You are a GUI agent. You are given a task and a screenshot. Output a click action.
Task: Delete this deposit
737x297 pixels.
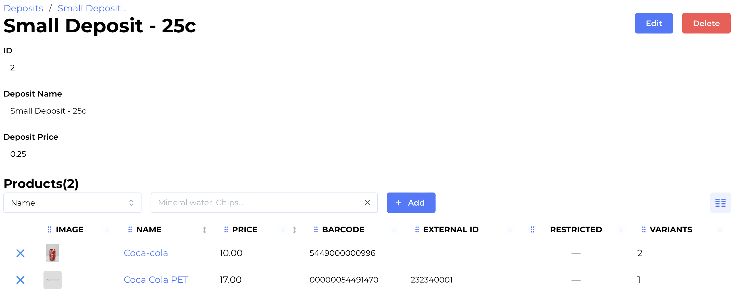(706, 23)
